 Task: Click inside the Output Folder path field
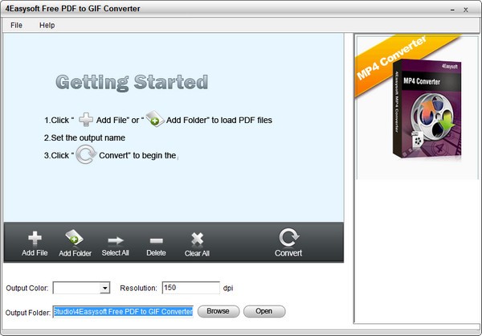123,311
